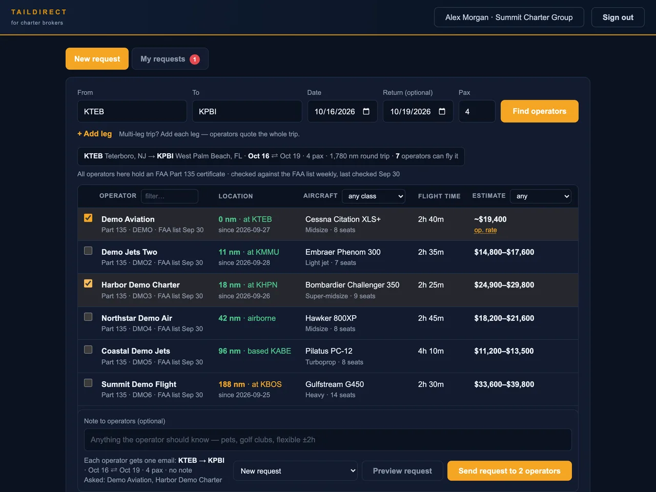Viewport: 656px width, 492px height.
Task: Select the Demo Jets Two checkbox
Action: [88, 251]
